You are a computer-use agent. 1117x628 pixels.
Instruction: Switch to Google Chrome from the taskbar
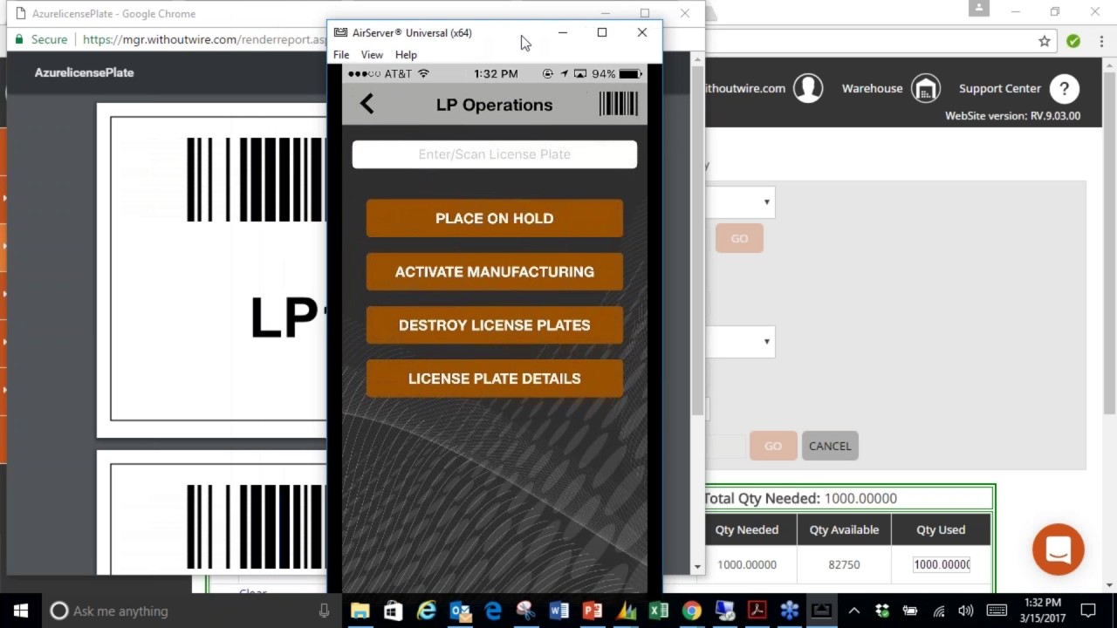[691, 611]
